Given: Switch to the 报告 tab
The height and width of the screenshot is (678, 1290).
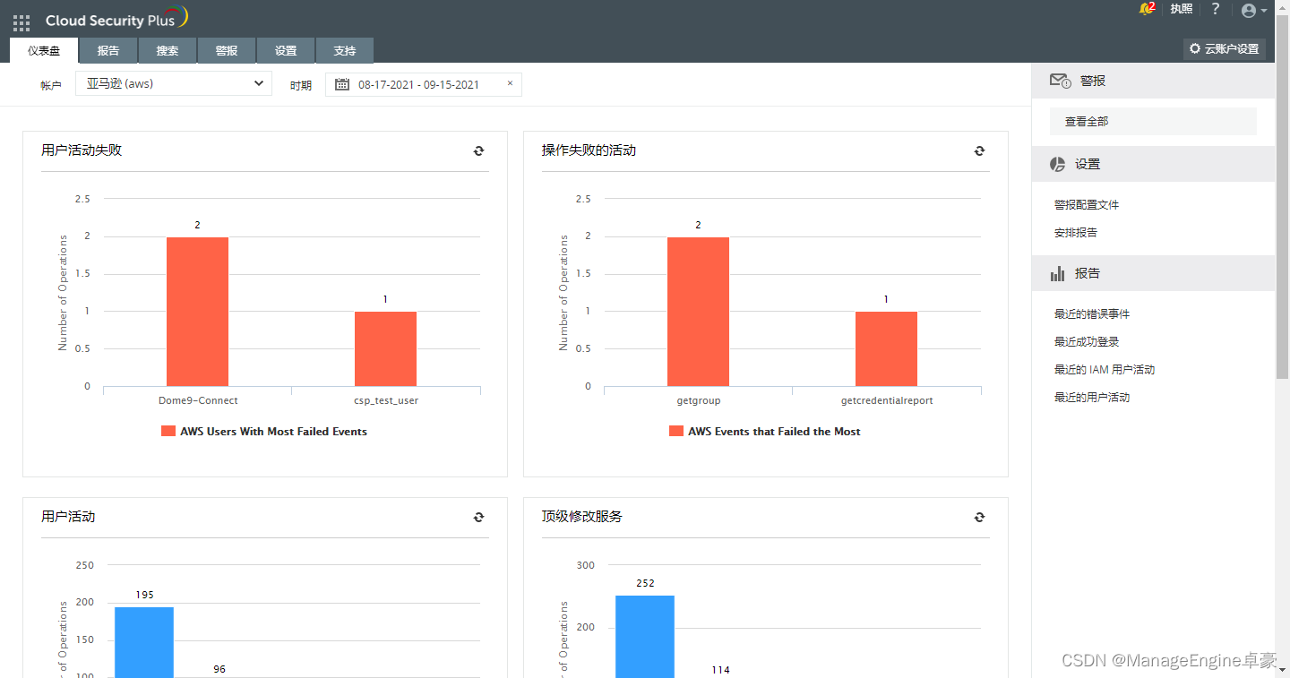Looking at the screenshot, I should point(108,51).
